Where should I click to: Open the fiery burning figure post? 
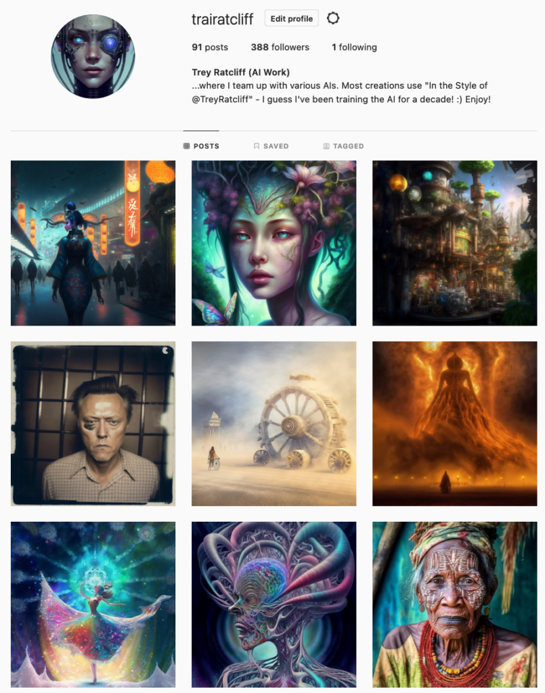coord(454,424)
